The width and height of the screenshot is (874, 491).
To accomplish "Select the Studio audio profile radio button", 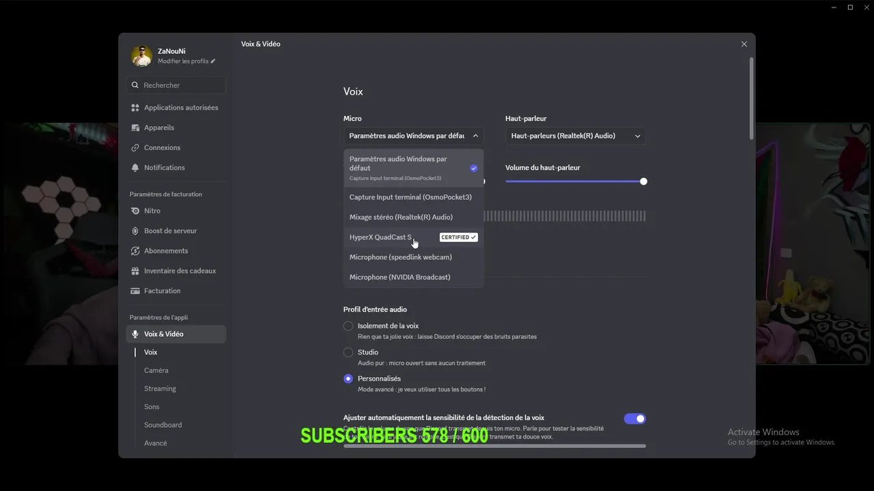I will click(348, 352).
